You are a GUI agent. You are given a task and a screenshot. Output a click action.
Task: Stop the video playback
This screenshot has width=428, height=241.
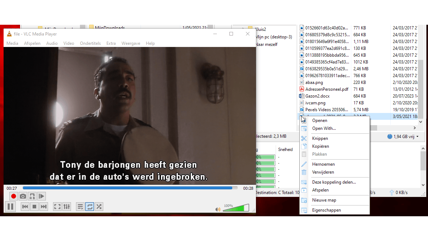pos(34,207)
